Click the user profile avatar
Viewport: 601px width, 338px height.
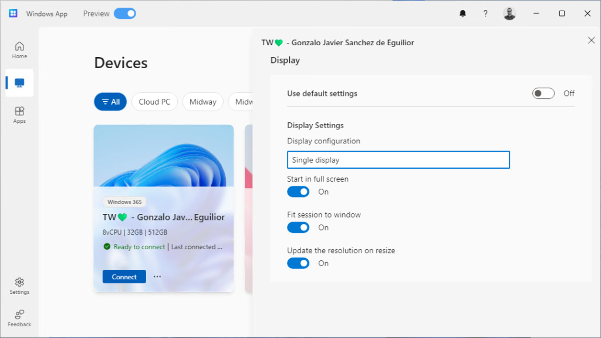click(x=509, y=14)
